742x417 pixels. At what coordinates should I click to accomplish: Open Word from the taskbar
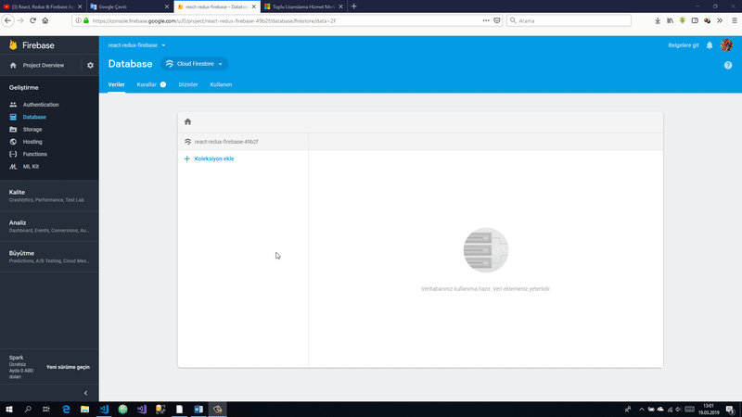click(198, 409)
